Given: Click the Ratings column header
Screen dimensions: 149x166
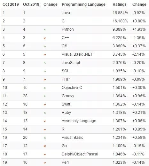Looking at the screenshot, I should 120,4.
